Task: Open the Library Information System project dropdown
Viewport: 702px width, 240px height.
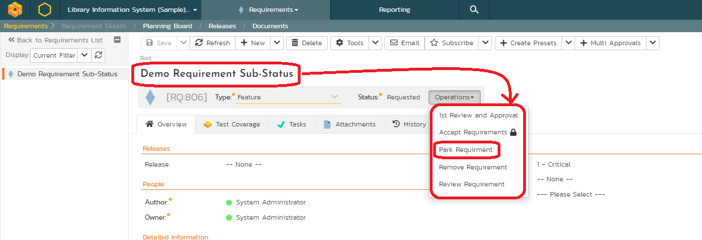Action: tap(132, 10)
